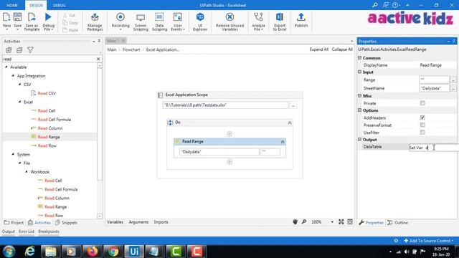Image resolution: width=459 pixels, height=258 pixels.
Task: Switch to Project panel tab
Action: coord(14,223)
